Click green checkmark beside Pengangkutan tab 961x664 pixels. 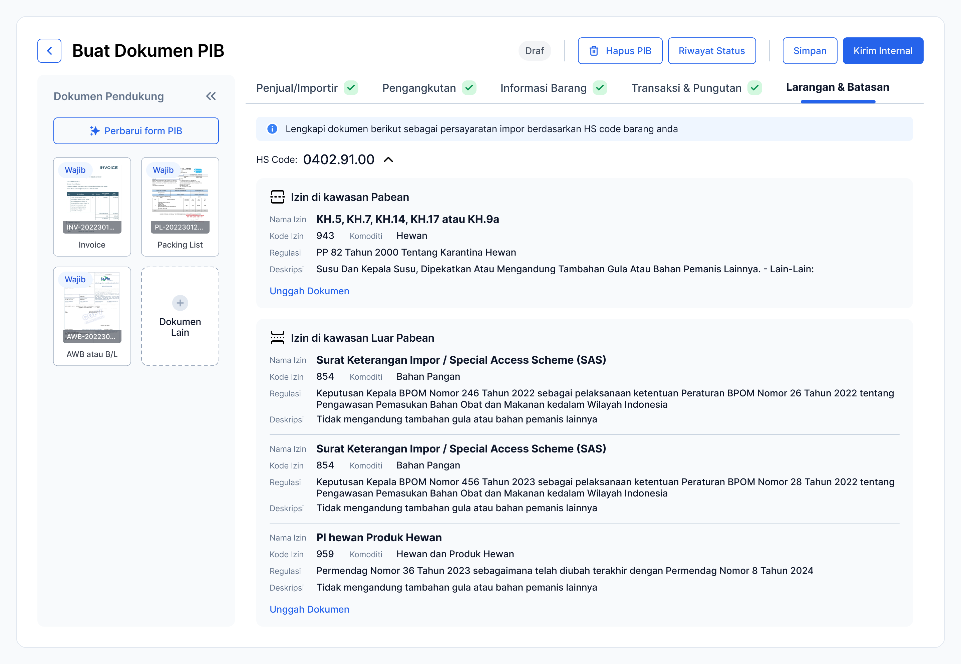[469, 88]
